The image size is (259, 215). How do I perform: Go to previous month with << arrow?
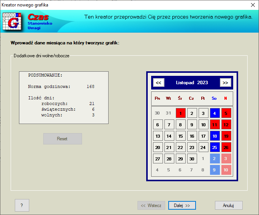tap(158, 83)
